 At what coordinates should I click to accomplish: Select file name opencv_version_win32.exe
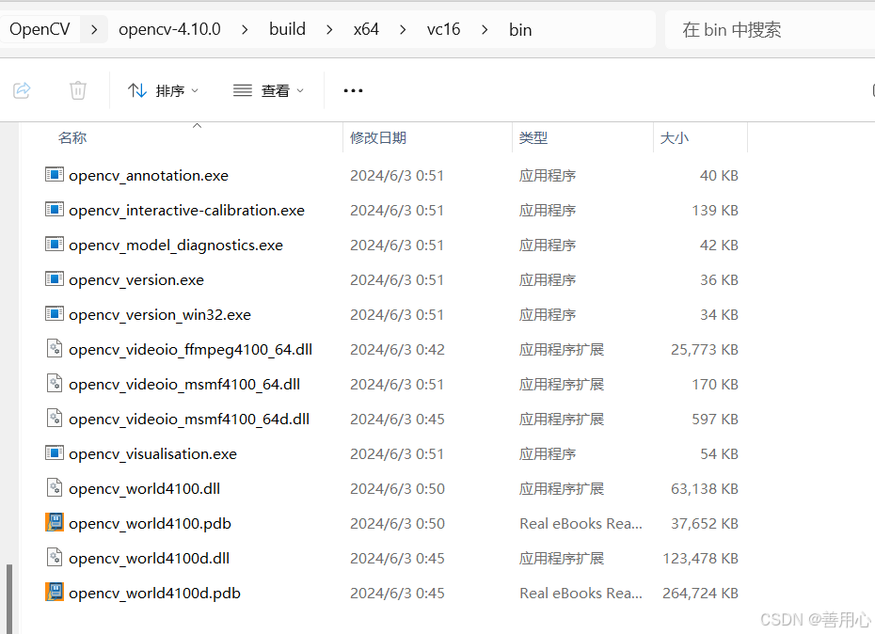pos(160,315)
